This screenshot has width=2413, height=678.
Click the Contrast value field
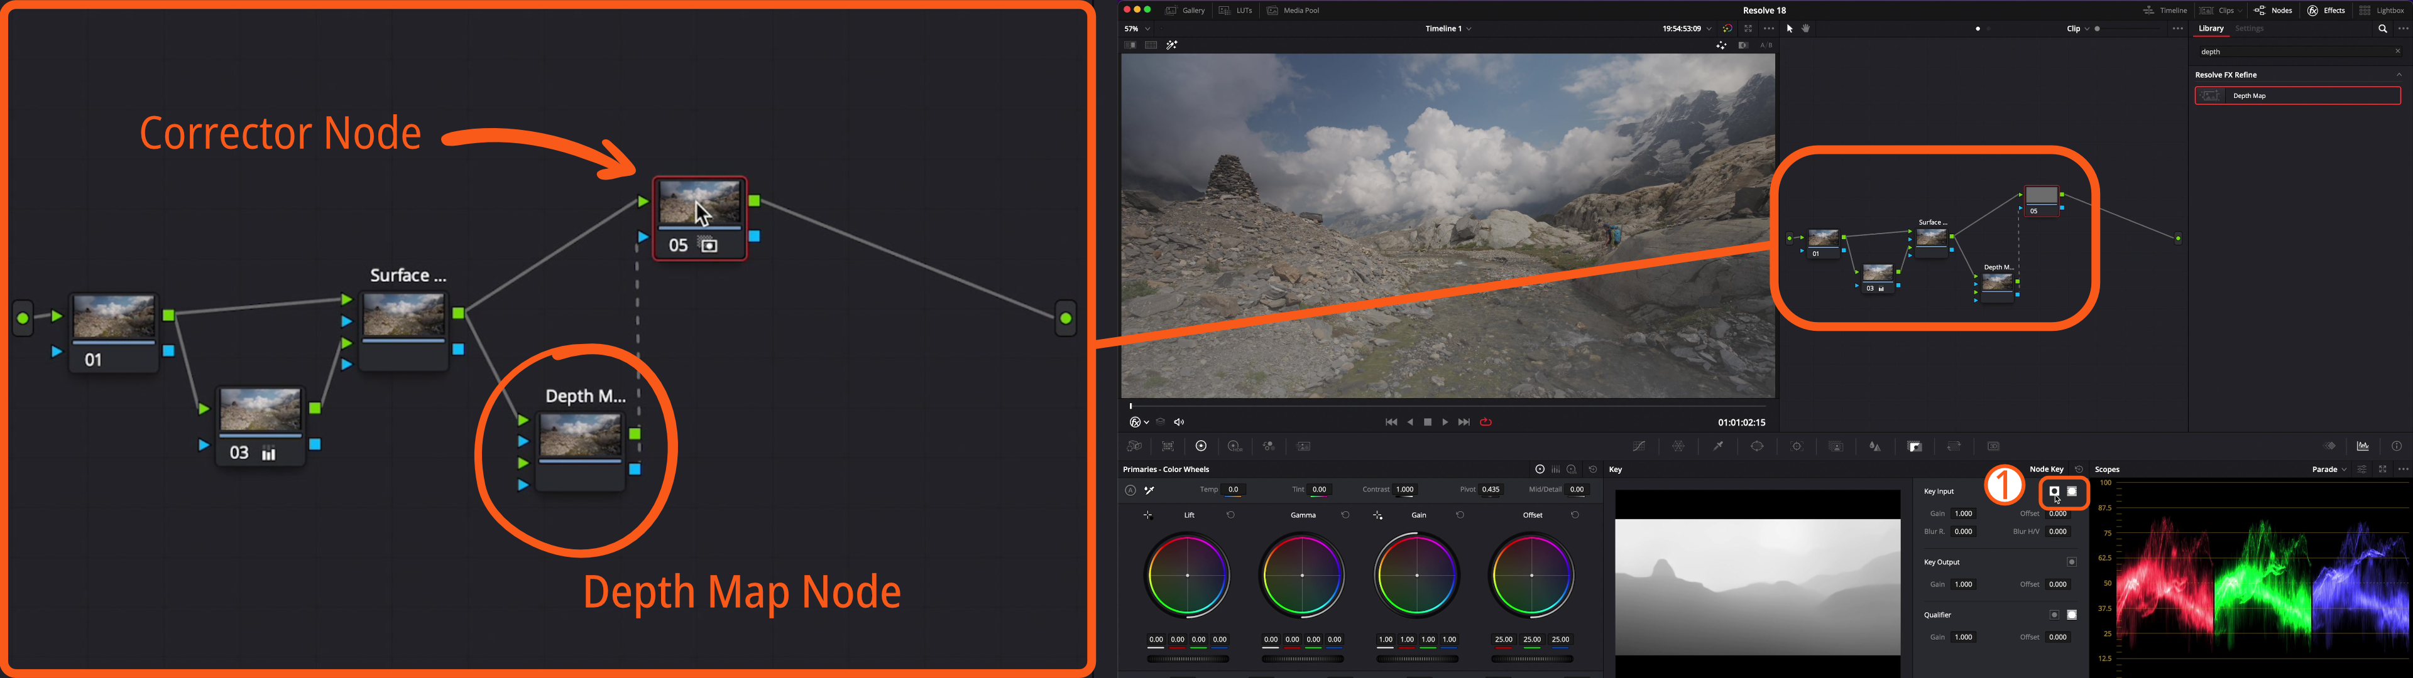point(1406,490)
